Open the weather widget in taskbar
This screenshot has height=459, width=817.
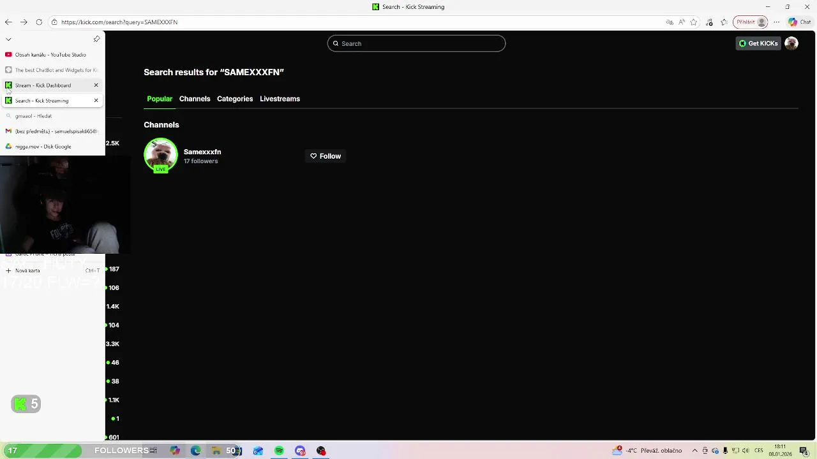tap(647, 451)
